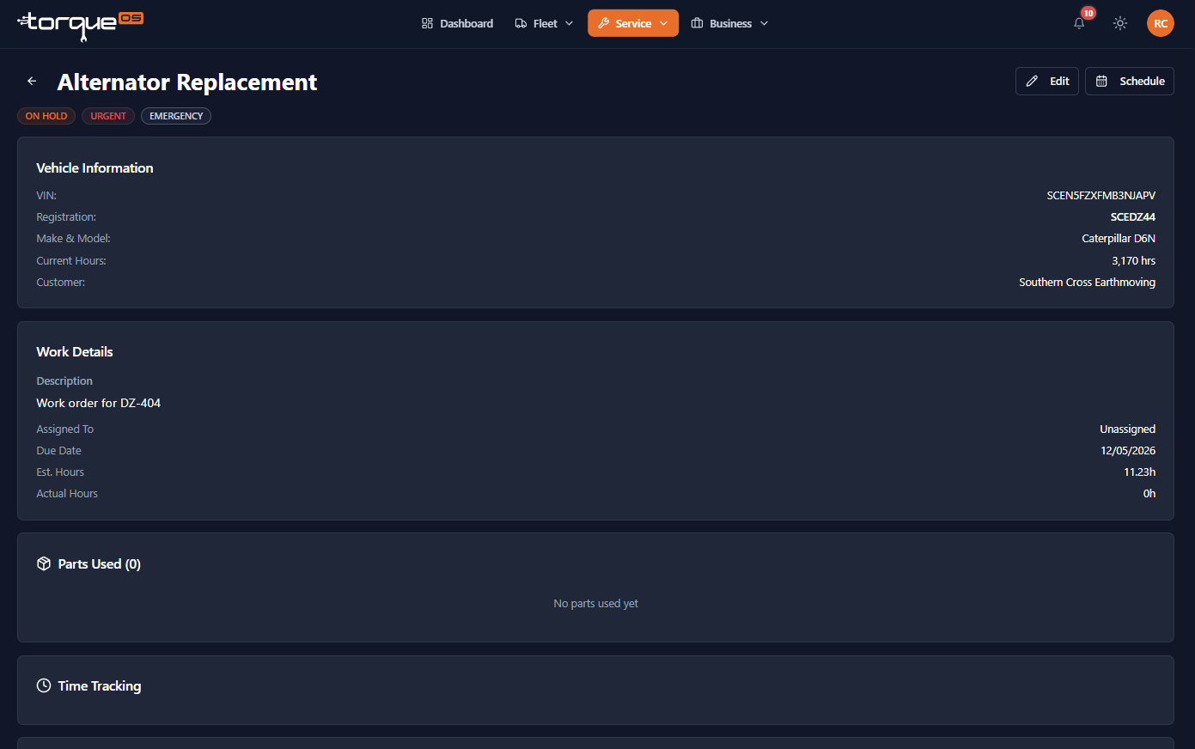The image size is (1195, 749).
Task: Click the 3,170 hrs value
Action: click(1133, 261)
